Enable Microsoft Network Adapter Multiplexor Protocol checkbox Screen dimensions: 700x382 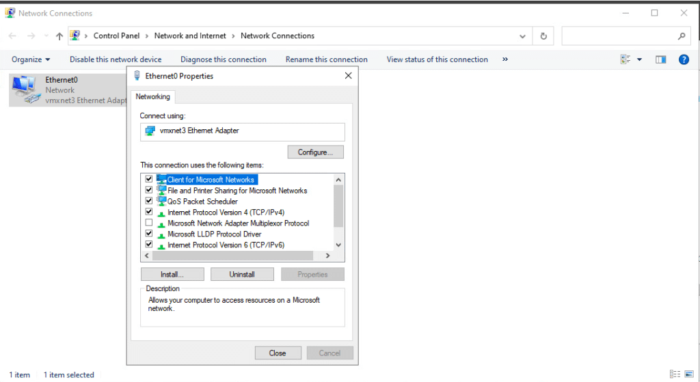pyautogui.click(x=149, y=223)
